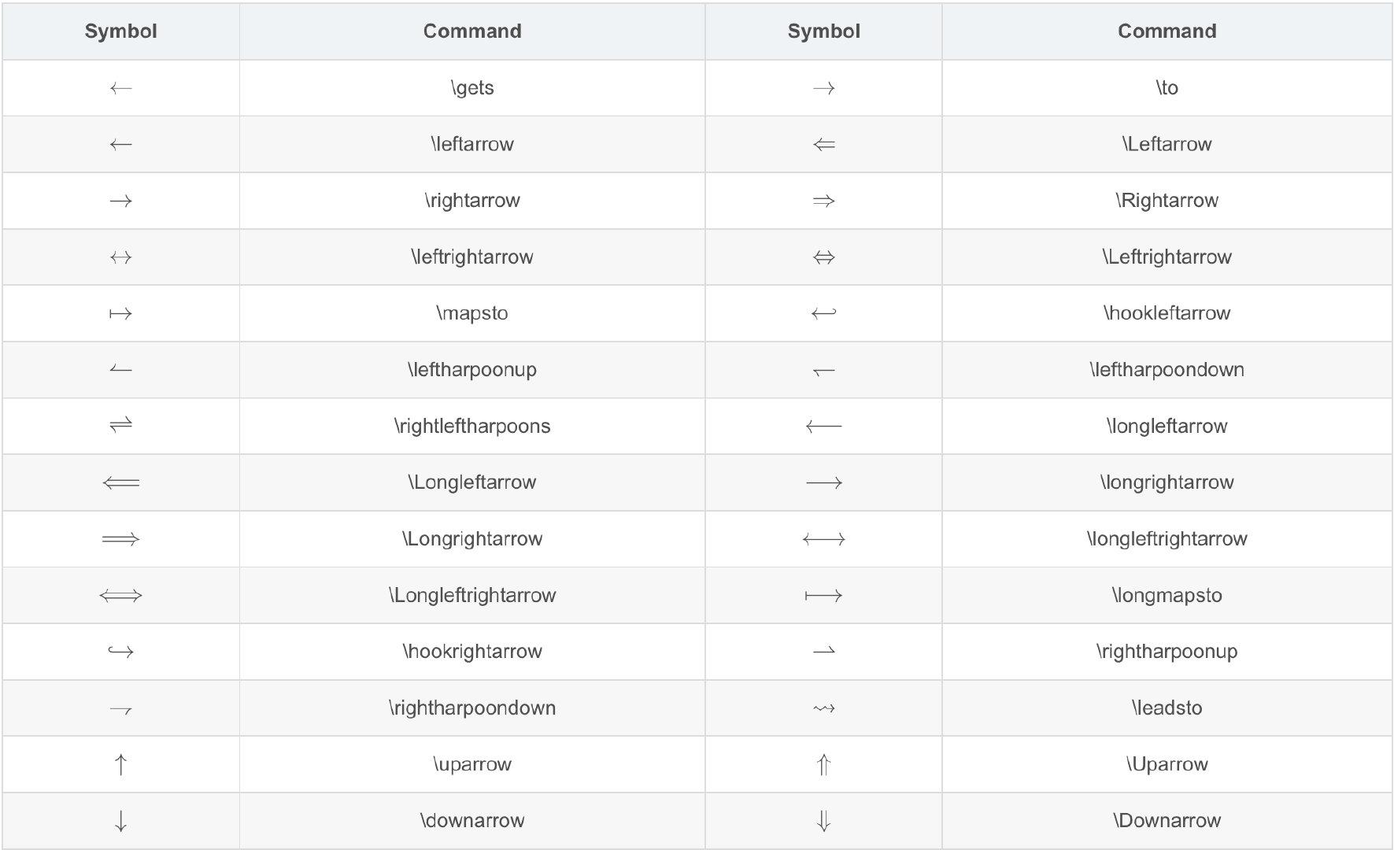Image resolution: width=1394 pixels, height=850 pixels.
Task: Click the \hookleftarrow symbol
Action: pyautogui.click(x=823, y=314)
